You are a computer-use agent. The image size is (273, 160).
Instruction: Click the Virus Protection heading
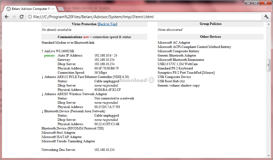[84, 24]
